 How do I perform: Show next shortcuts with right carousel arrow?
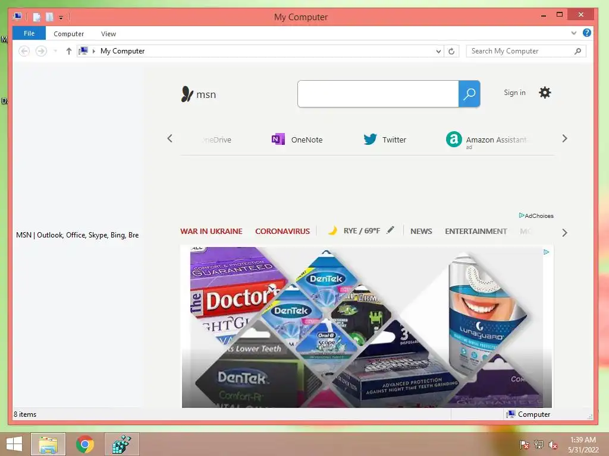click(x=565, y=138)
